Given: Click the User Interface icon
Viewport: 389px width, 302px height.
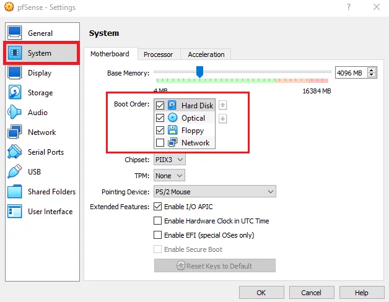Looking at the screenshot, I should [x=15, y=211].
